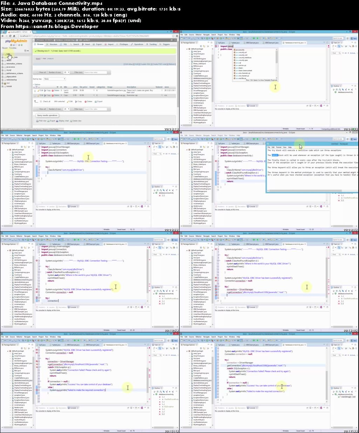This screenshot has height=433, width=359.
Task: Click Edit pencil in Levi's Jeans row
Action: point(39,91)
